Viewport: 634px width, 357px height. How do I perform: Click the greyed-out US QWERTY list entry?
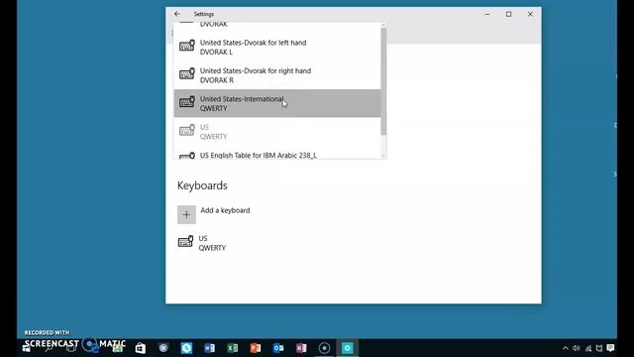277,132
